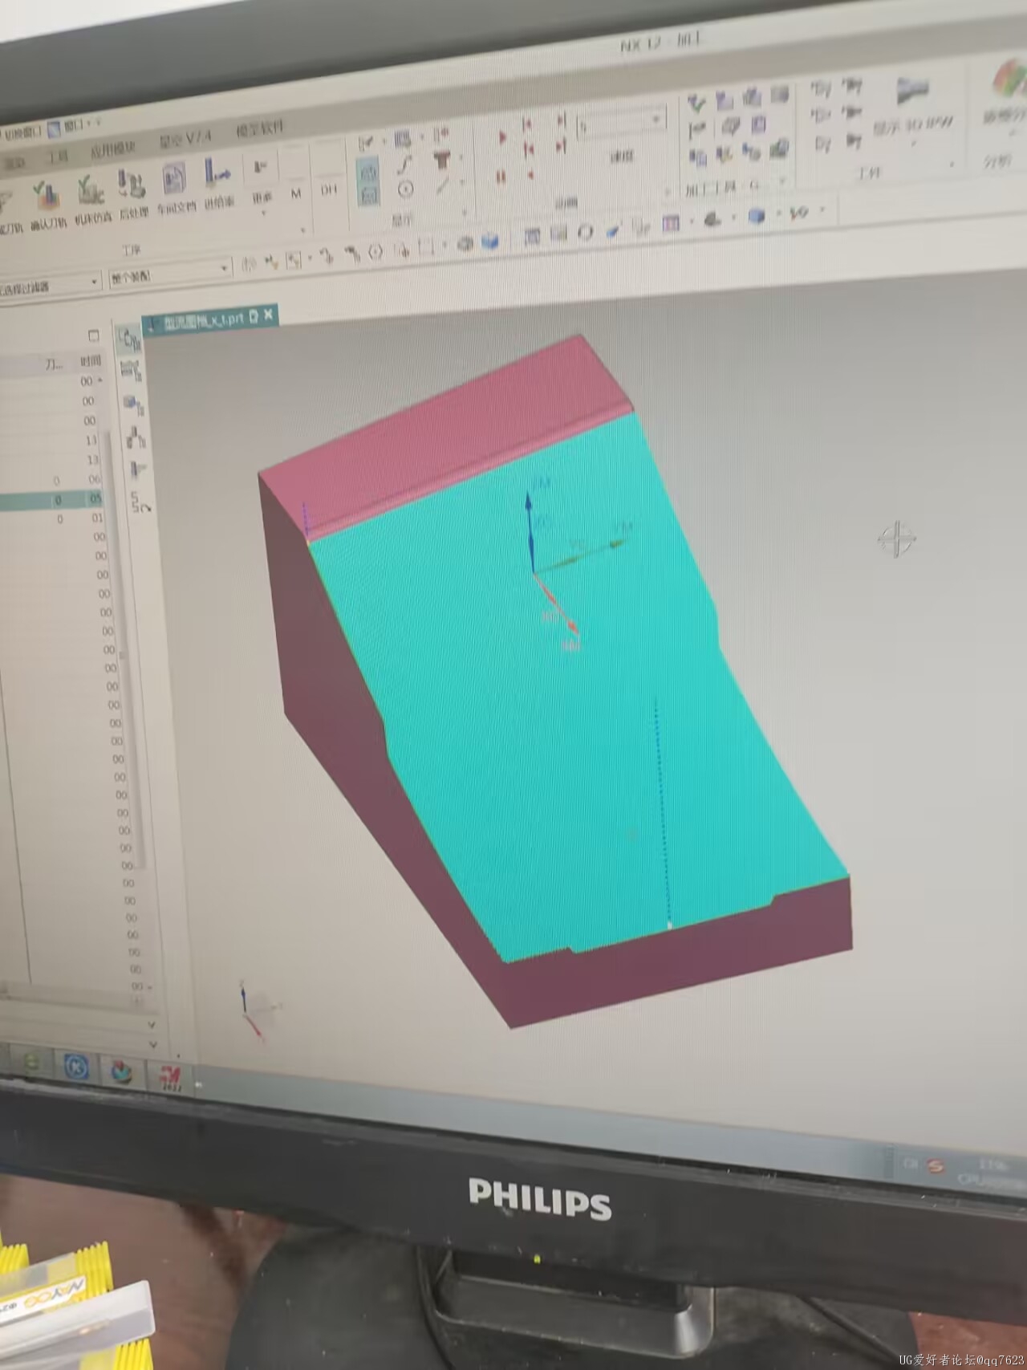
Task: Switch to Program Order View navigator icon
Action: (129, 341)
